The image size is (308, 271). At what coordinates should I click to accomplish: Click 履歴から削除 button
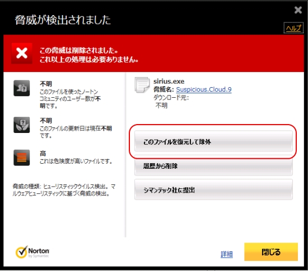[x=213, y=166]
